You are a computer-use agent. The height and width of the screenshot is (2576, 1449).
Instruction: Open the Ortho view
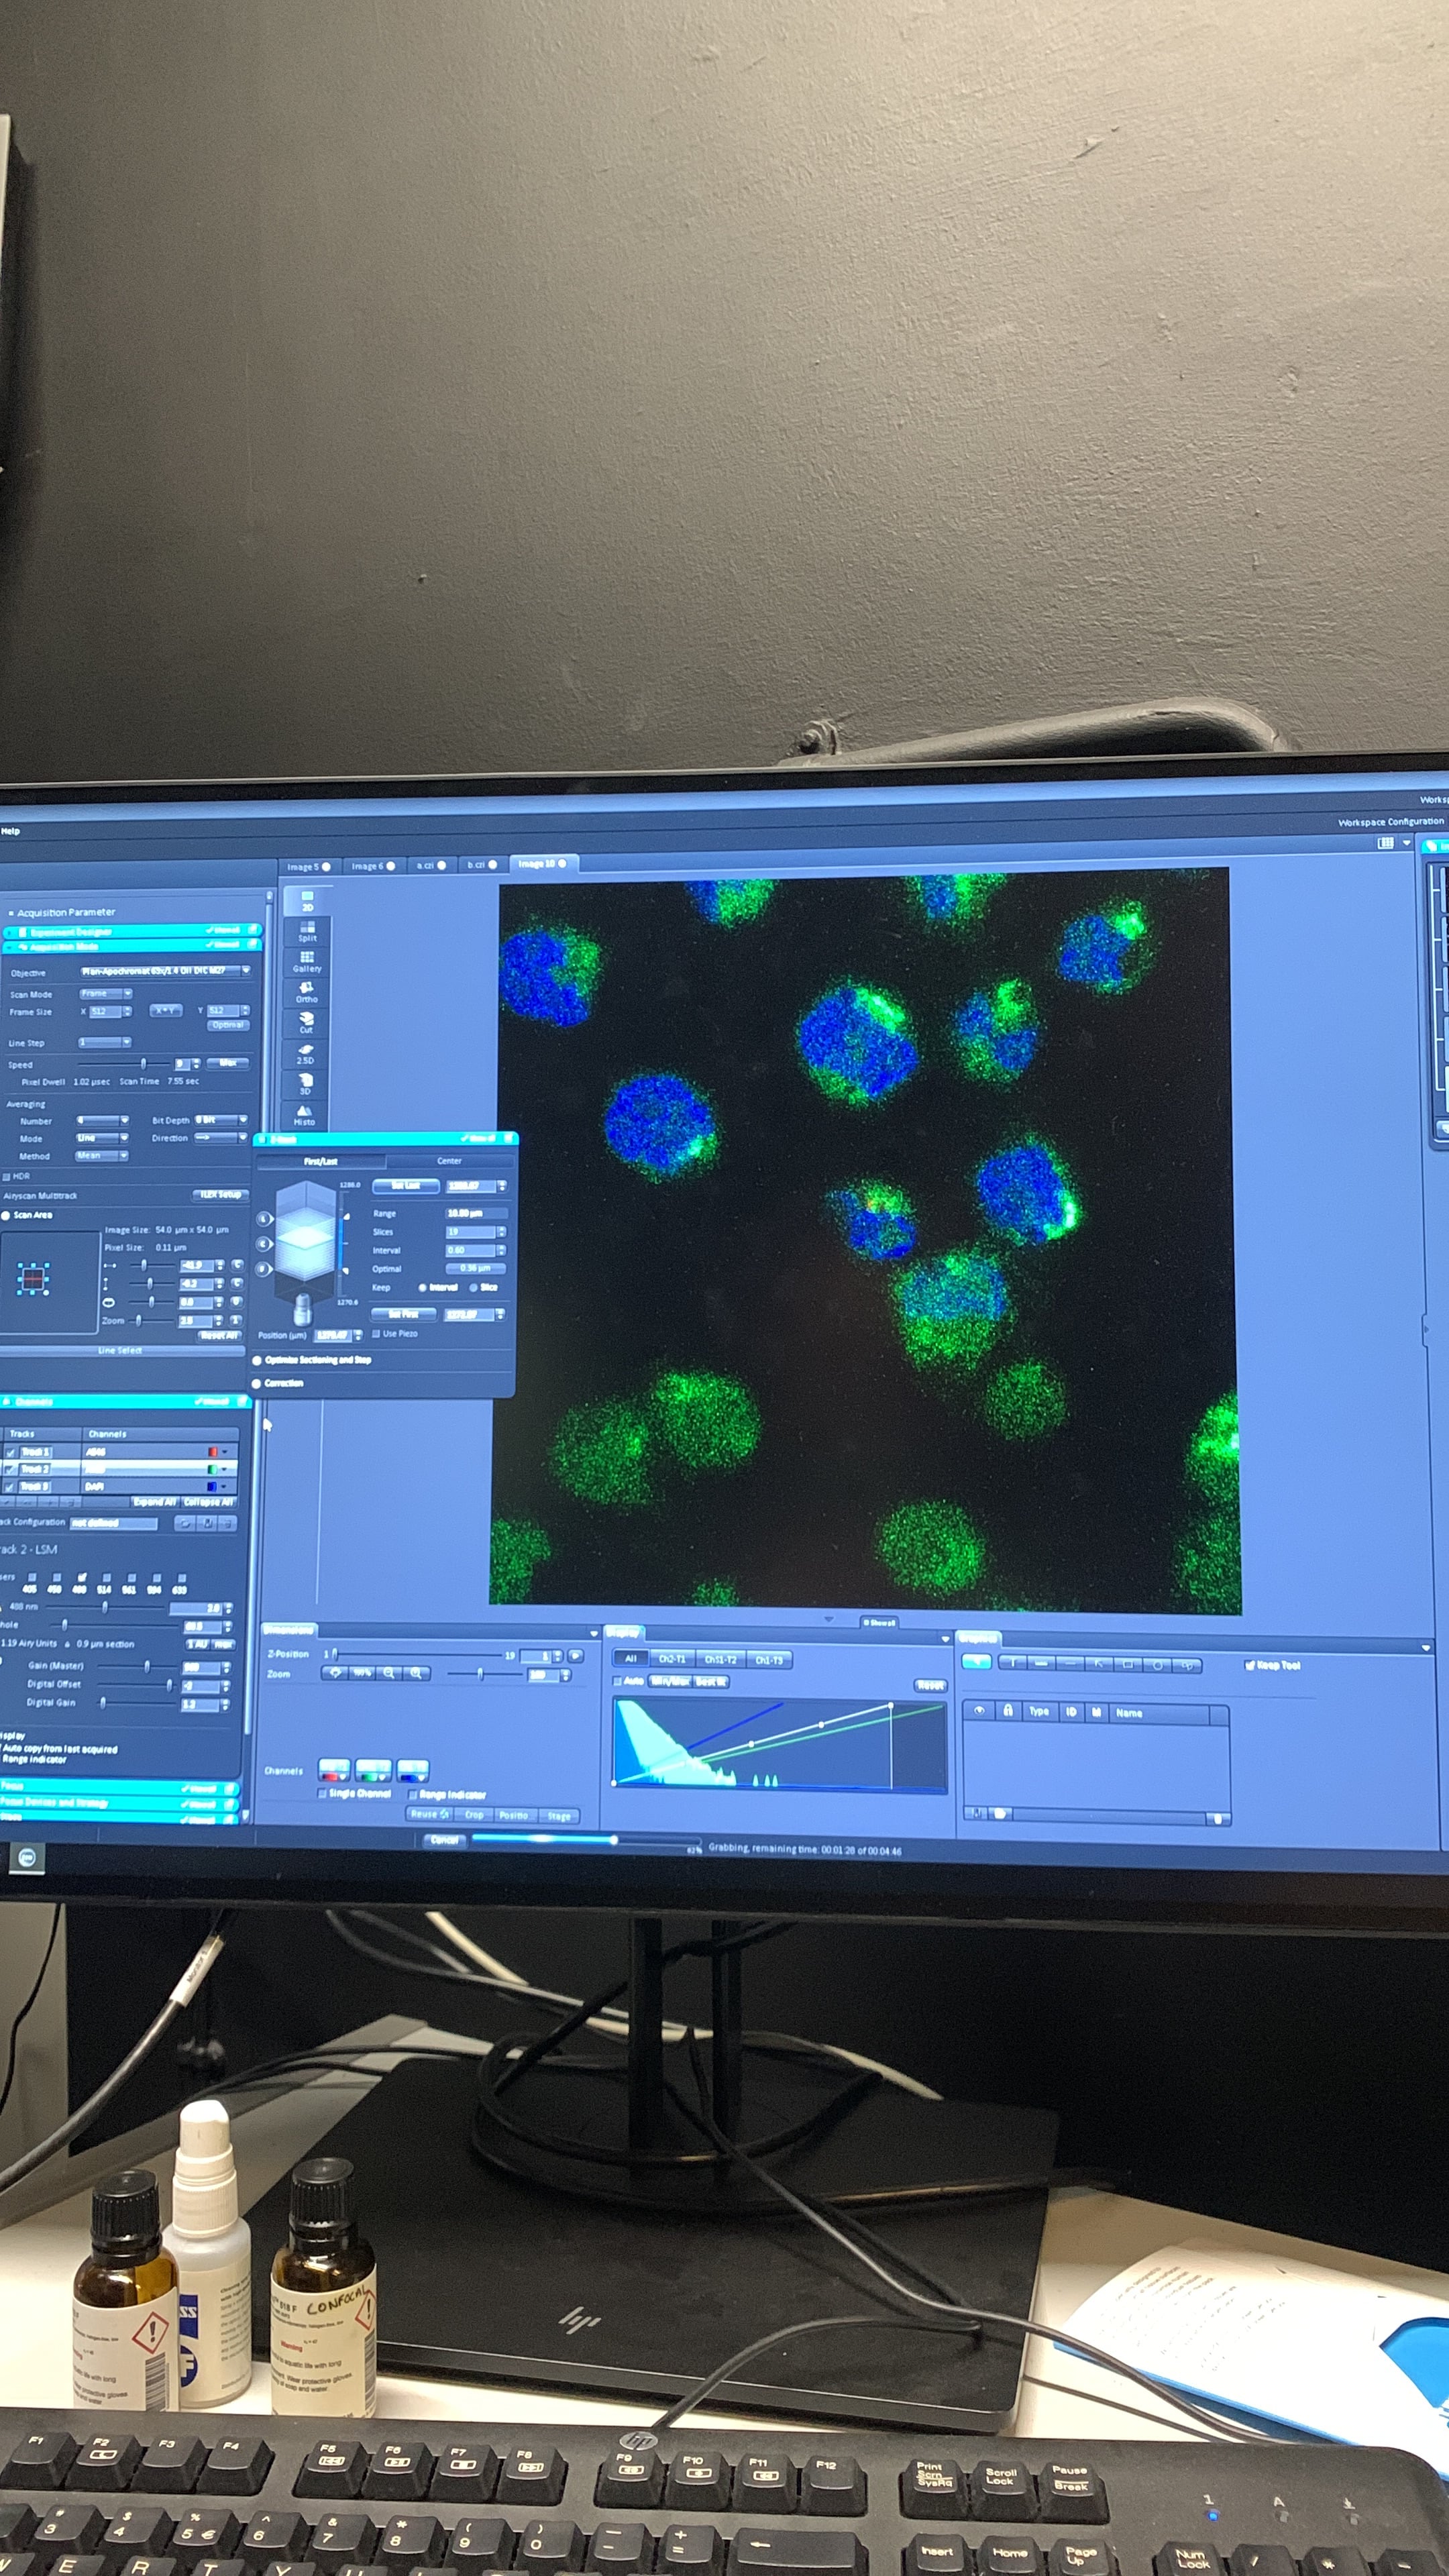306,992
